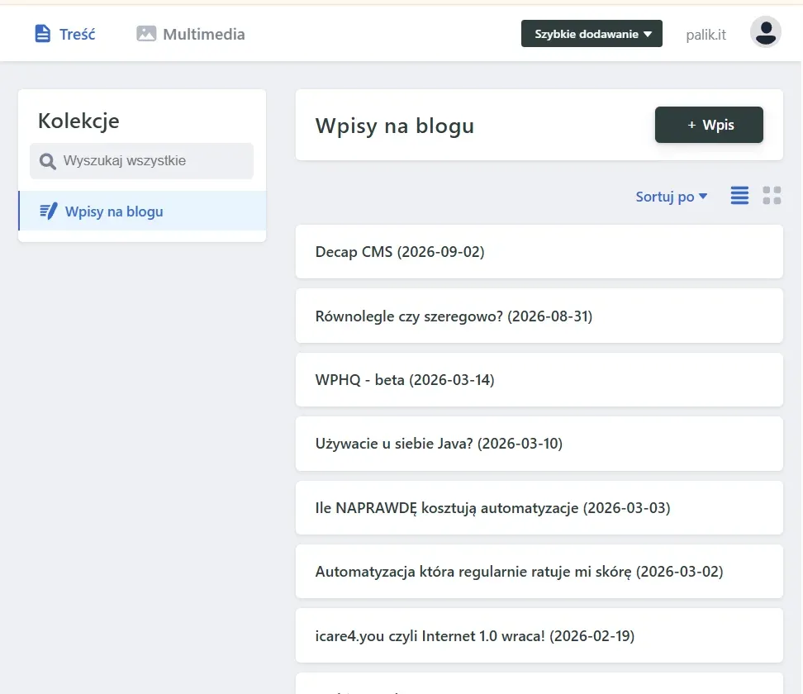Open the palik.it site link
This screenshot has height=694, width=803.
[706, 35]
